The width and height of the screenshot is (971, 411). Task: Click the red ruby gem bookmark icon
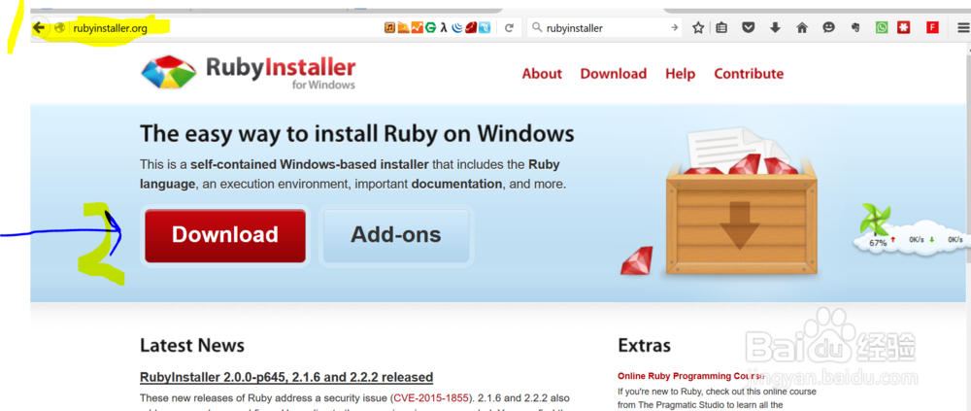coord(471,28)
